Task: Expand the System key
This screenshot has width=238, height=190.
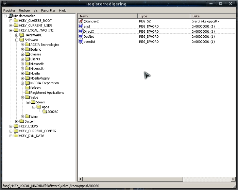Action: (17, 121)
